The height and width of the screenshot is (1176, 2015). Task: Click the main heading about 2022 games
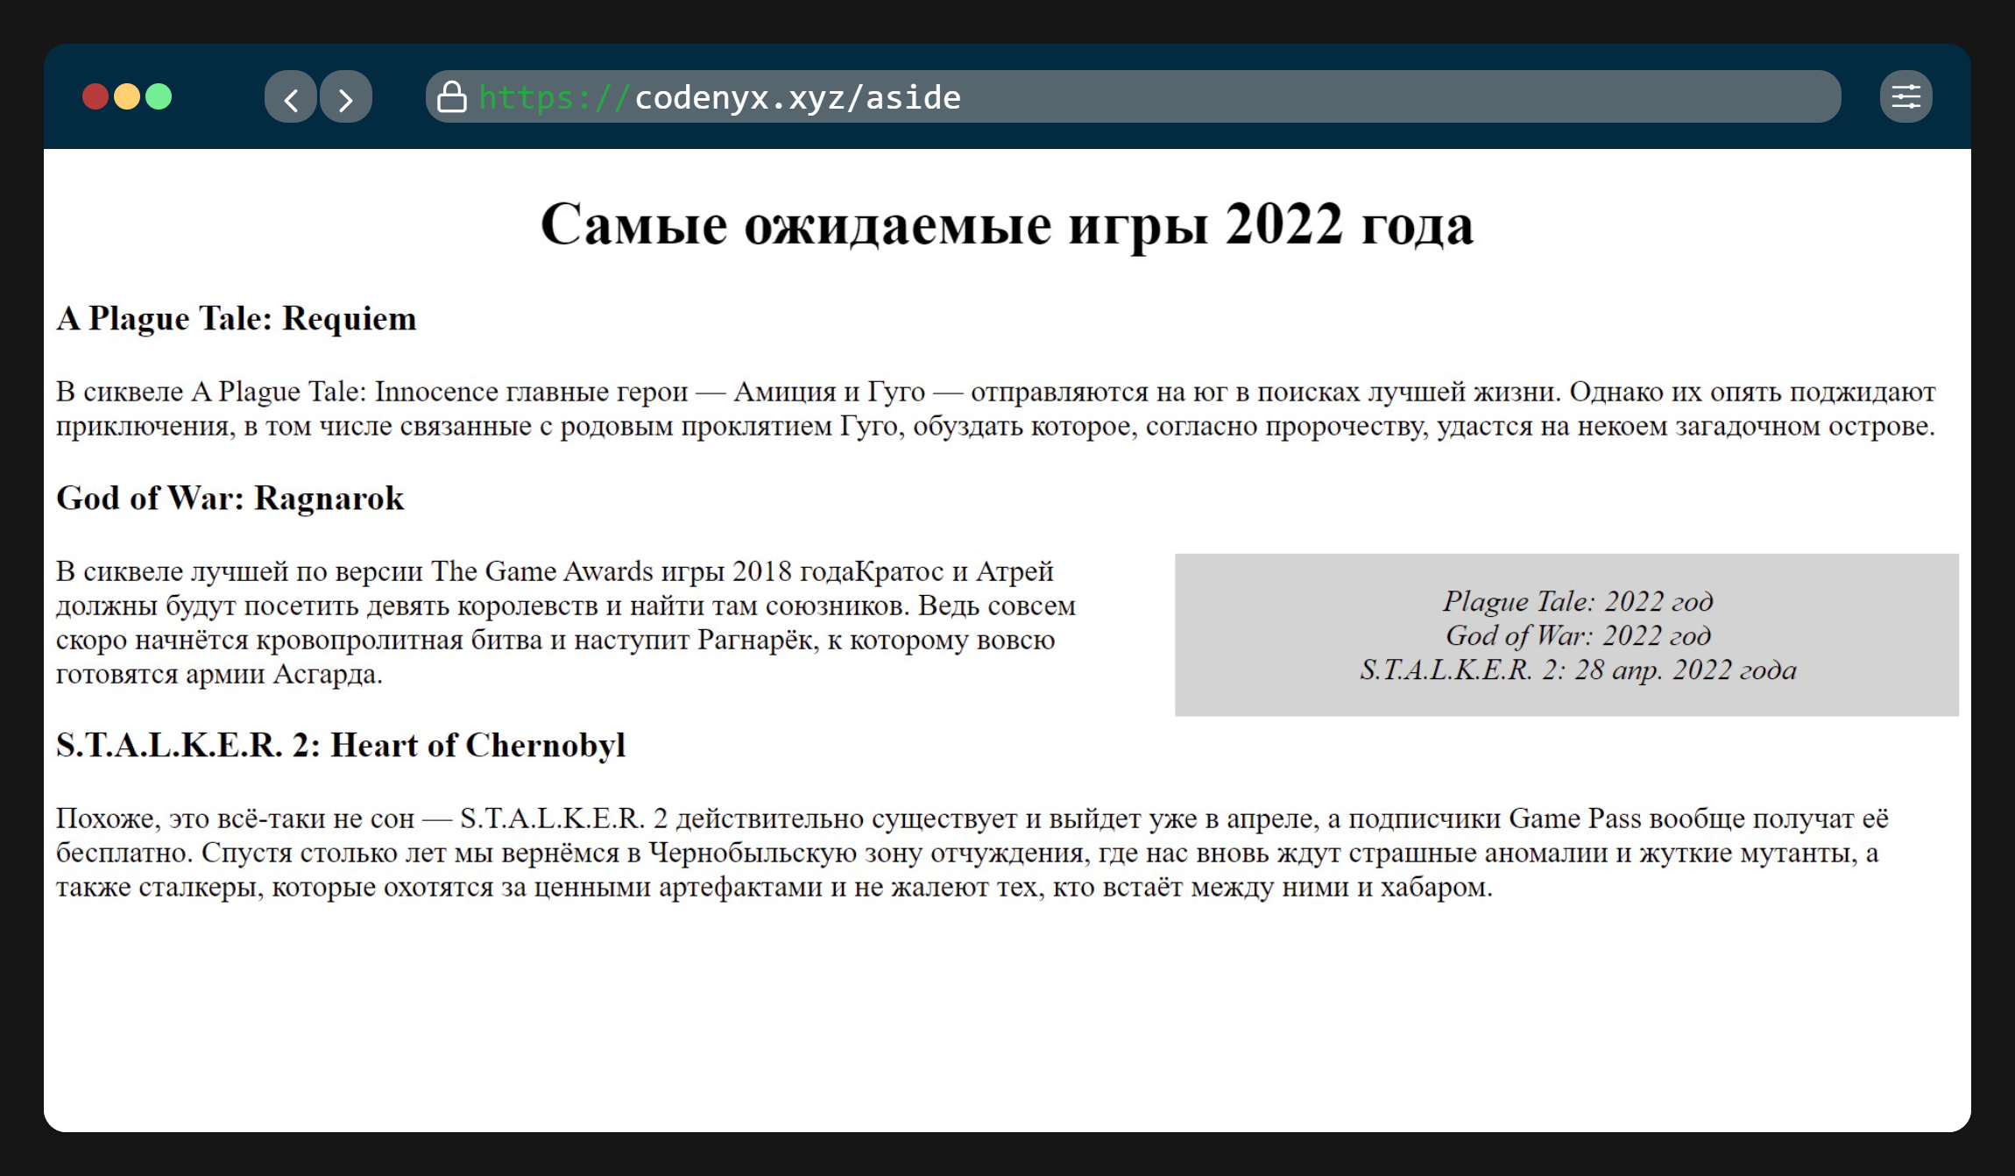click(x=1007, y=224)
